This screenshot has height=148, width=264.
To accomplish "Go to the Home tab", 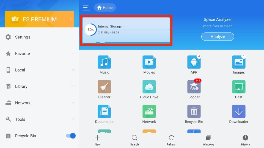I will point(105,8).
